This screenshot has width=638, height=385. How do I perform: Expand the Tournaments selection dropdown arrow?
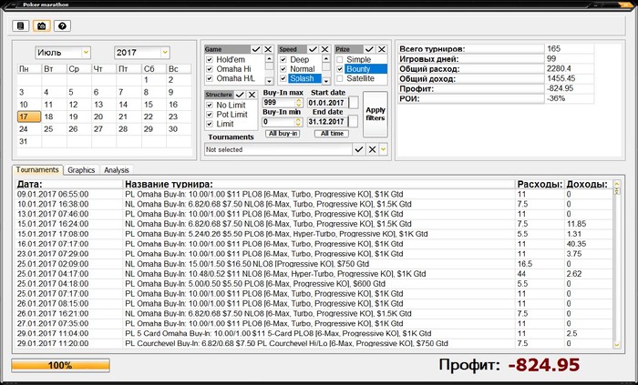pos(384,149)
